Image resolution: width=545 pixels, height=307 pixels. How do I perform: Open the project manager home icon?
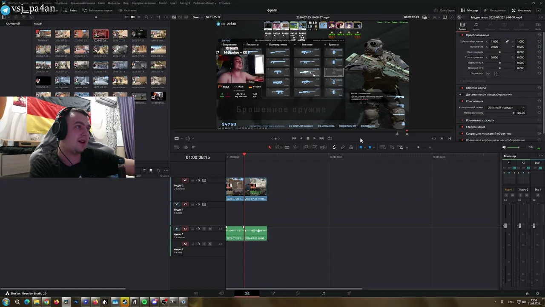point(527,293)
